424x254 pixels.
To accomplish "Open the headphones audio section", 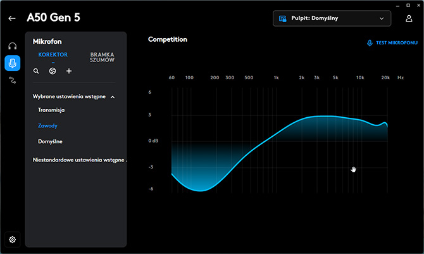I will click(x=13, y=46).
